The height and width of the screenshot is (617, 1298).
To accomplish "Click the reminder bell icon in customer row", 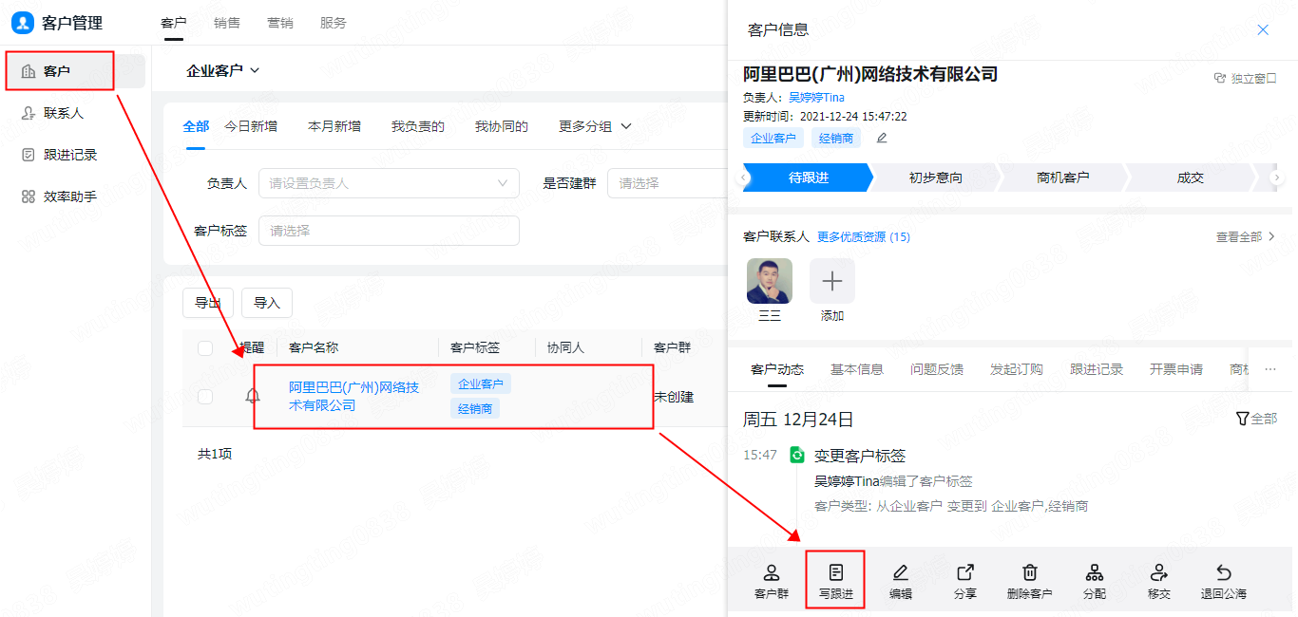I will (253, 397).
